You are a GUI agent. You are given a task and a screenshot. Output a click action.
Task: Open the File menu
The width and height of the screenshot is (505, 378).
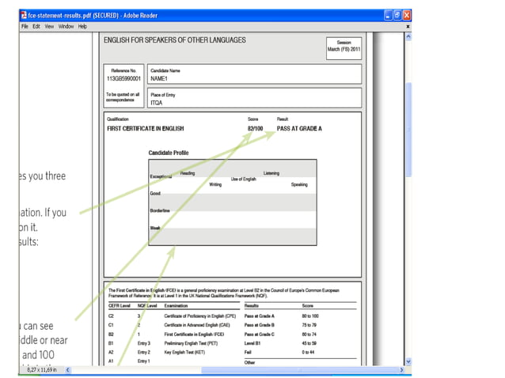pyautogui.click(x=25, y=26)
